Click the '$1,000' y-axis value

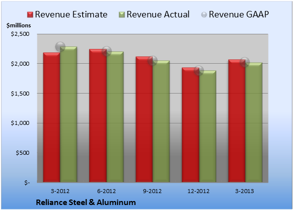tap(20, 123)
